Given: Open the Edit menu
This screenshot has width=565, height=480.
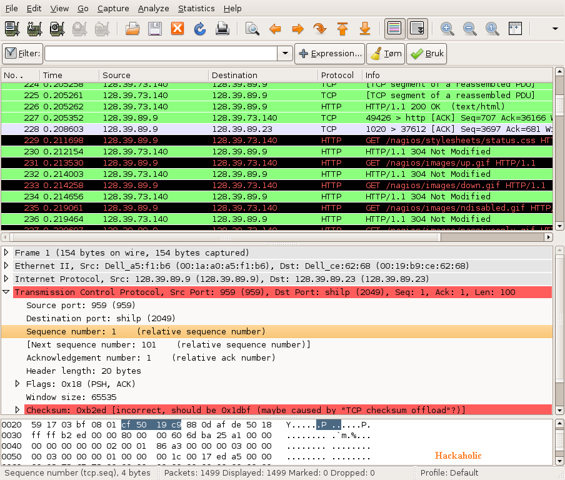Looking at the screenshot, I should click(34, 8).
